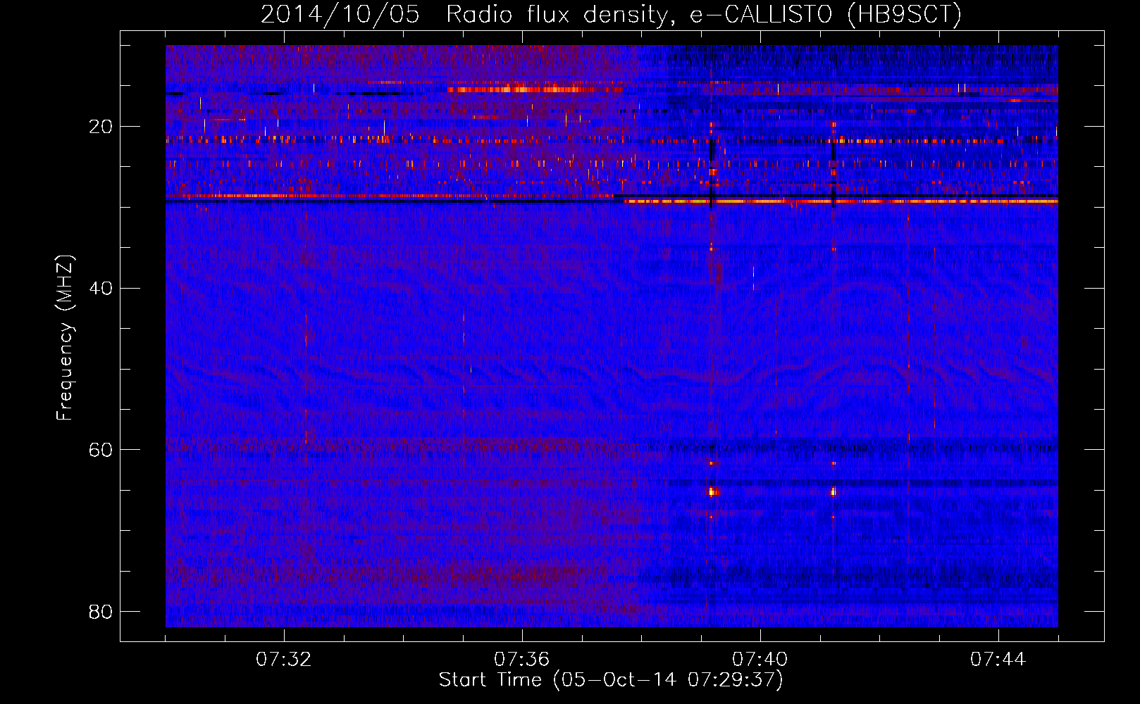Click the 'Start Time (05-Oct-14 07:29:37)' axis label
Viewport: 1140px width, 704px height.
(x=611, y=680)
